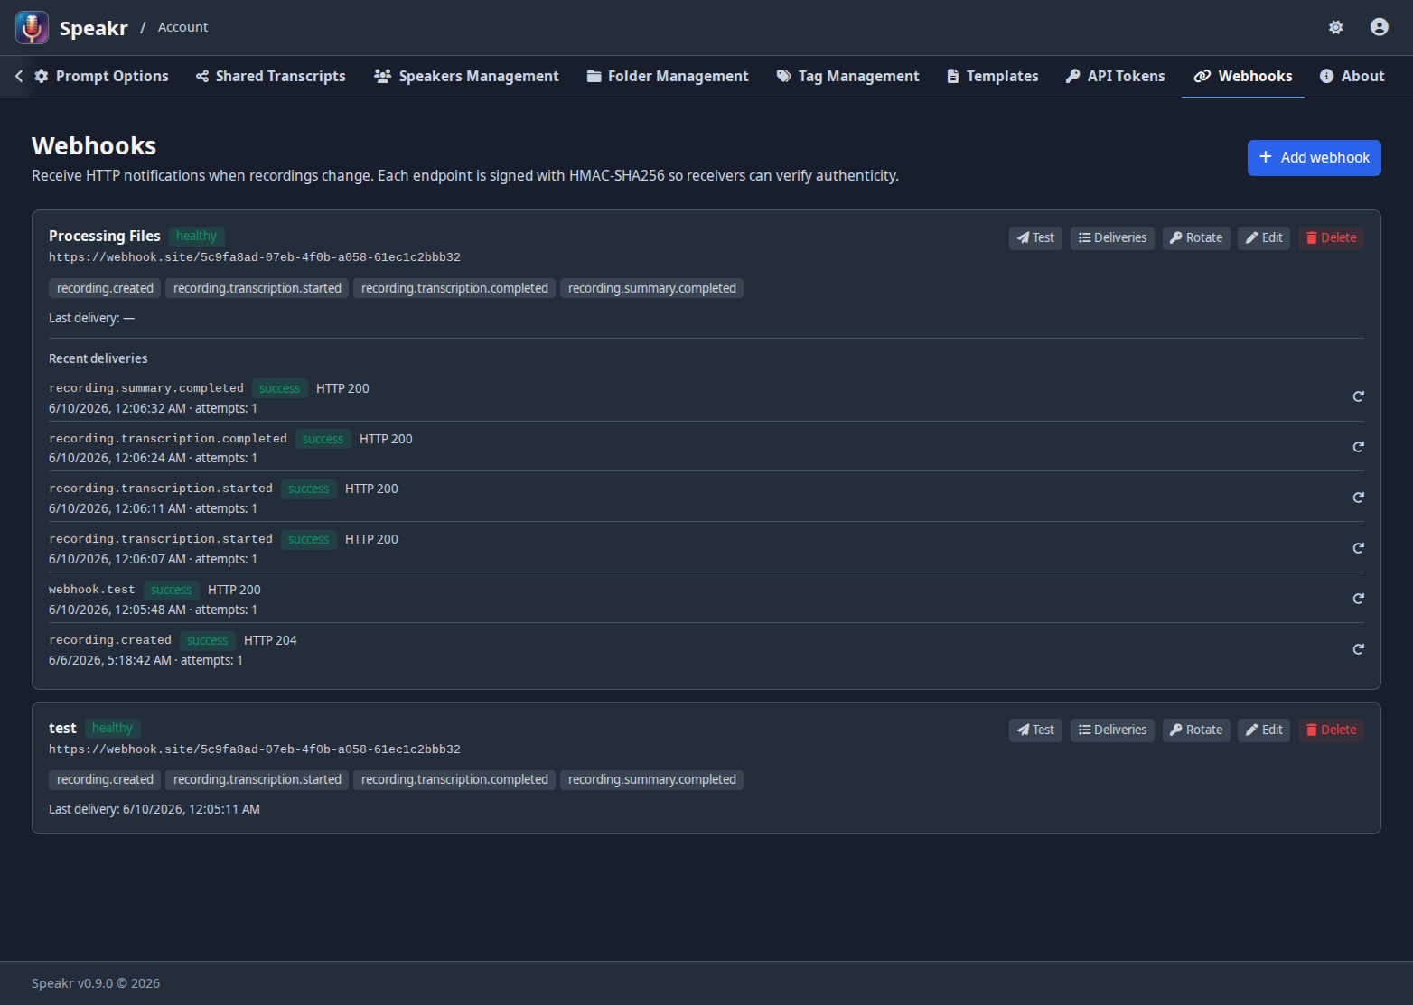Switch to the Shared Transcripts tab
The height and width of the screenshot is (1005, 1413).
pos(271,76)
